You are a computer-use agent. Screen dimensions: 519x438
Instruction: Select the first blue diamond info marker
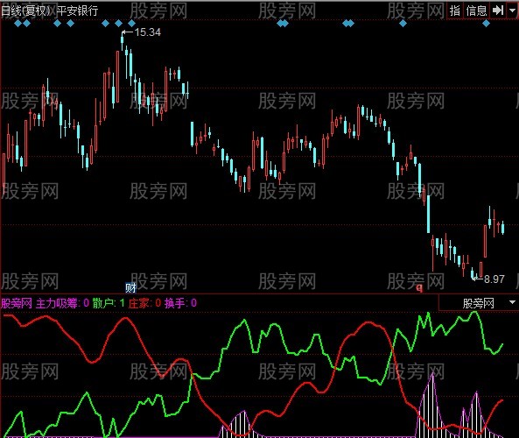click(x=18, y=24)
